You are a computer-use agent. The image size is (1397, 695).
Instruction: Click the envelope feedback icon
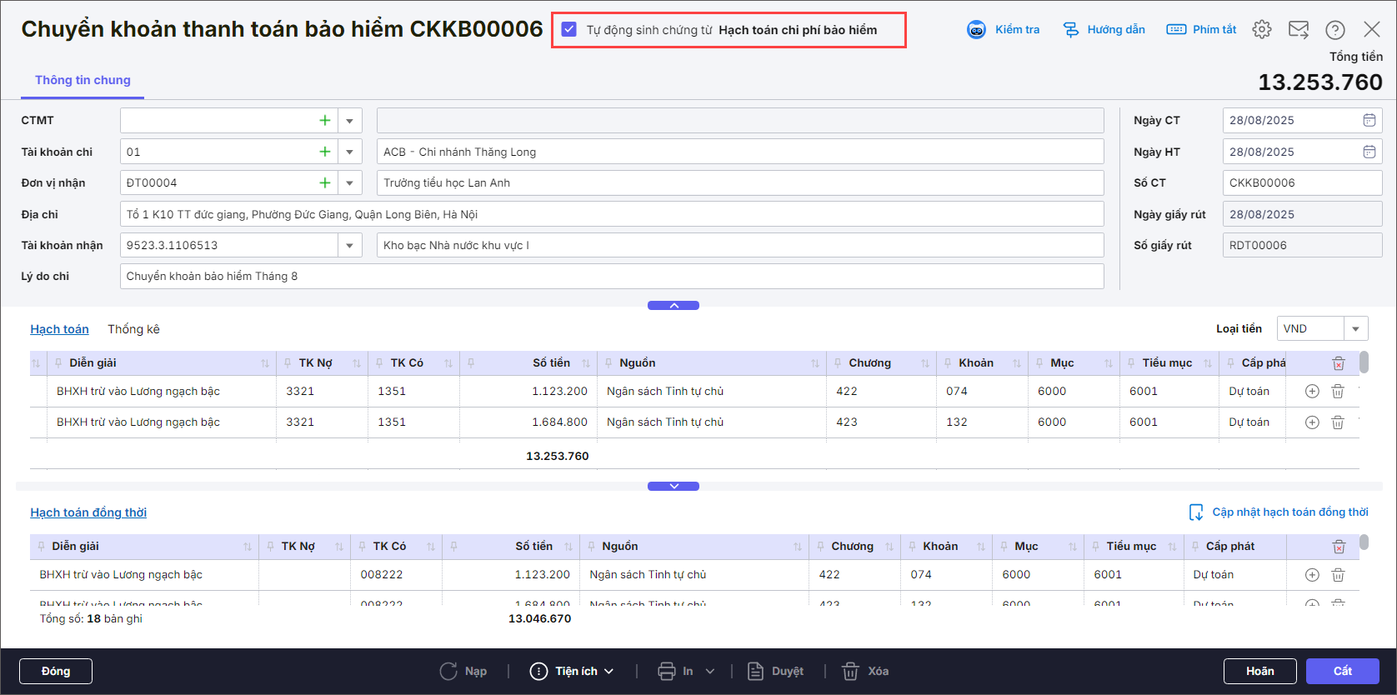click(1299, 29)
